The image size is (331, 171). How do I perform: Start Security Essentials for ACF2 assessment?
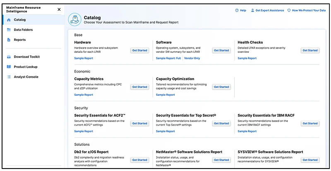(x=139, y=123)
